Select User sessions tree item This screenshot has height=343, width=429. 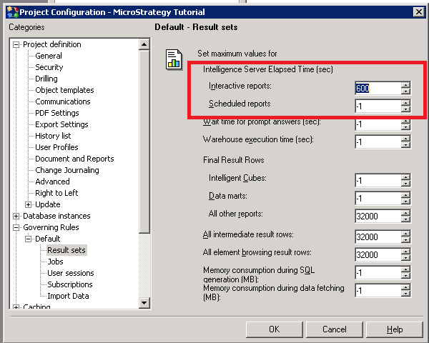(x=71, y=273)
